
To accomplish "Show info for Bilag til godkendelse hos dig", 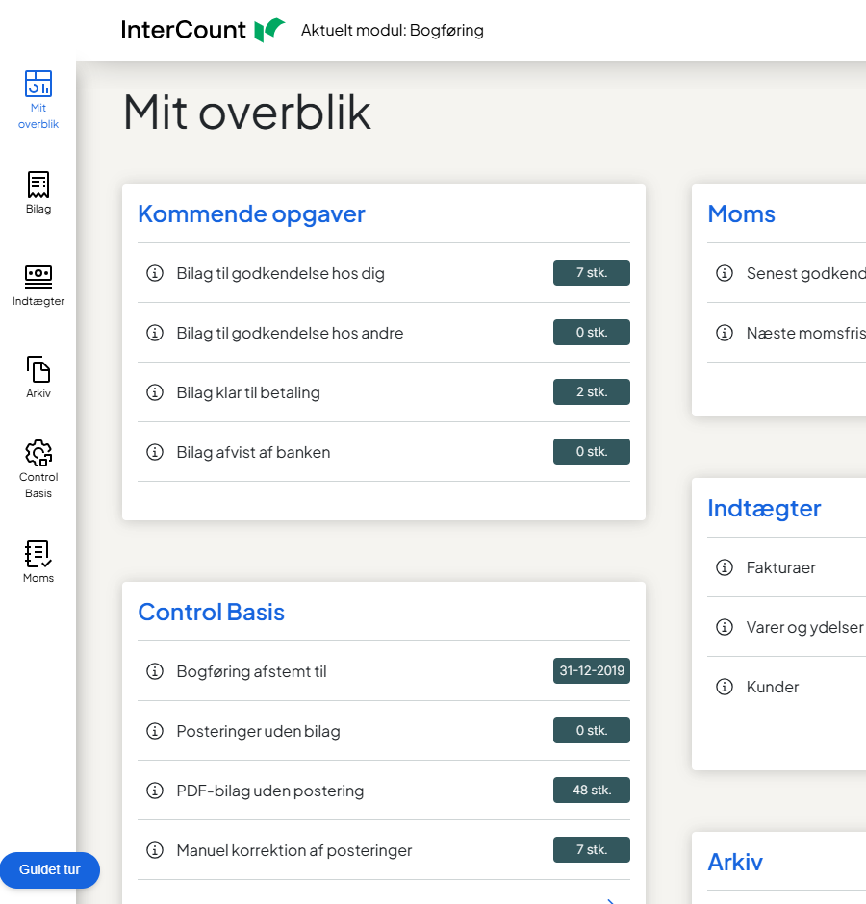I will point(154,273).
